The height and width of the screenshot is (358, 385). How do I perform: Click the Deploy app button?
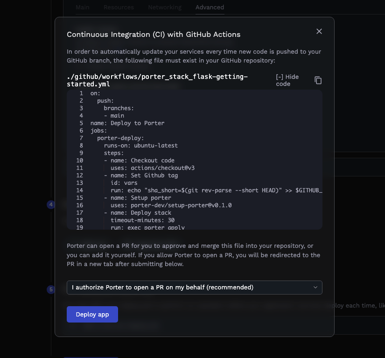point(92,314)
